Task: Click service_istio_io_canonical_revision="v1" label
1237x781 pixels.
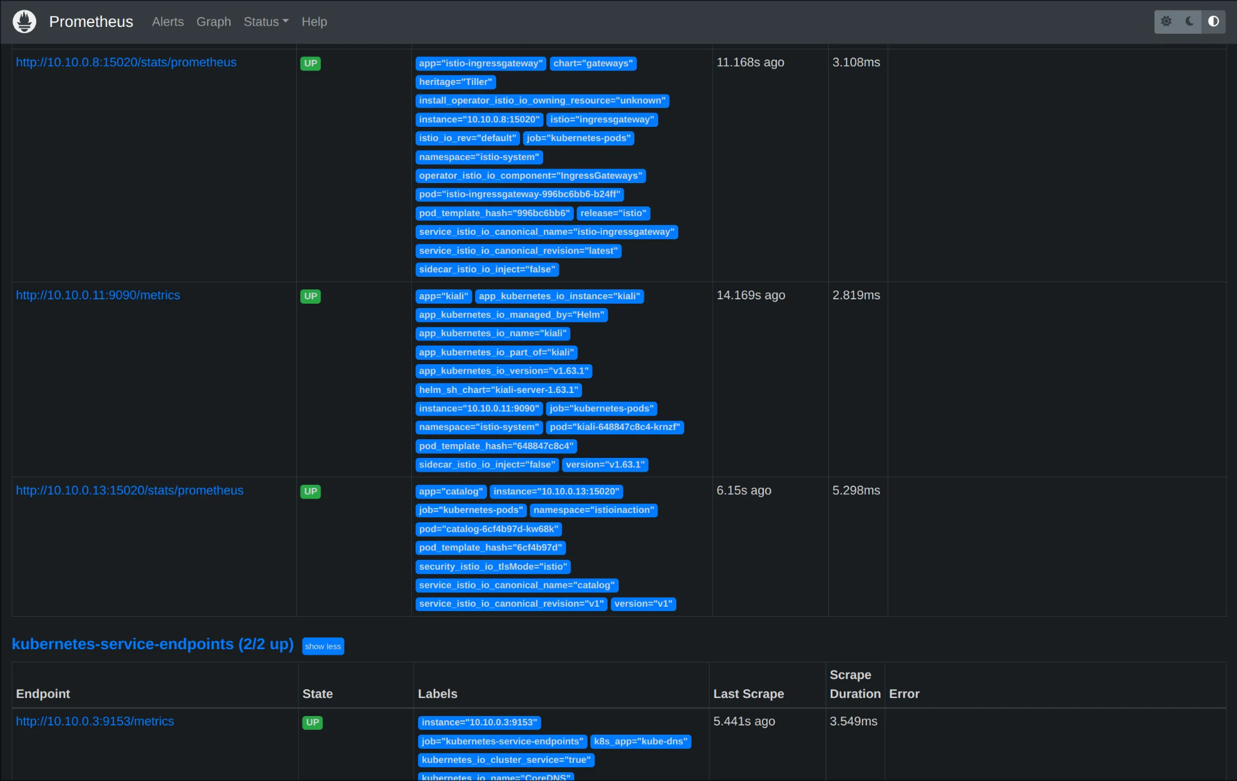Action: click(511, 605)
